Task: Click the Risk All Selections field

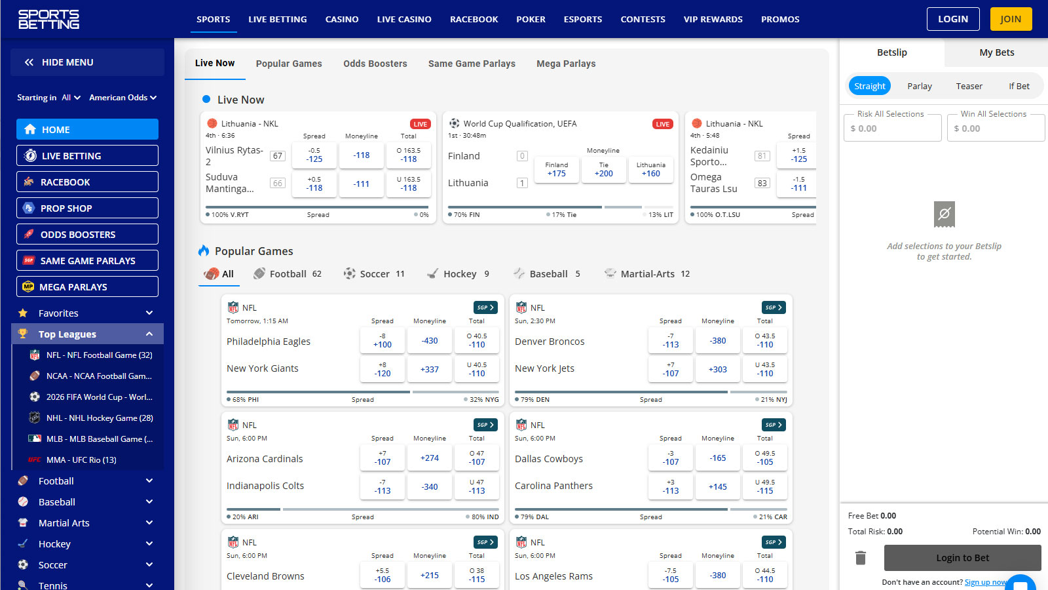Action: coord(892,128)
